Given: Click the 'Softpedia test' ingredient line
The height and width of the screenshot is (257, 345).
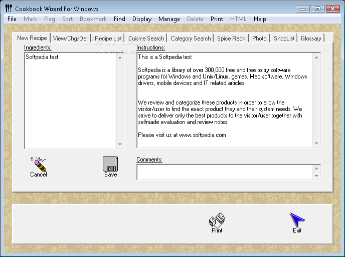Looking at the screenshot, I should point(42,57).
